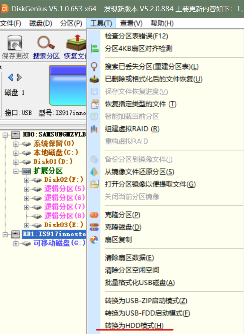Click the Recover Files (恢复文件) toolbar icon
This screenshot has width=244, height=334.
point(76,43)
